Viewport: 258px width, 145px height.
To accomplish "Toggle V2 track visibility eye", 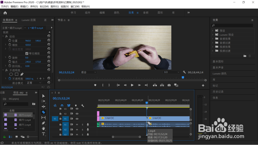I will click(77, 114).
